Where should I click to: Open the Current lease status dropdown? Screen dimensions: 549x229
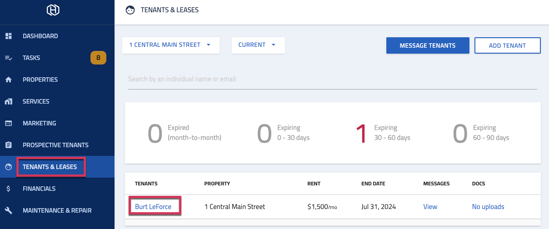pyautogui.click(x=258, y=45)
